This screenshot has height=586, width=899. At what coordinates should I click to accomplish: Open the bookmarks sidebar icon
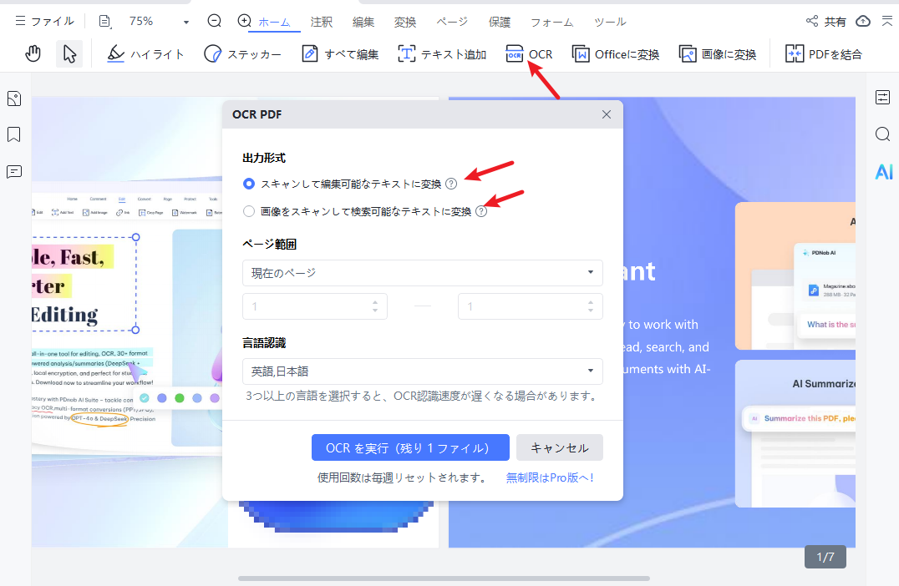point(14,134)
